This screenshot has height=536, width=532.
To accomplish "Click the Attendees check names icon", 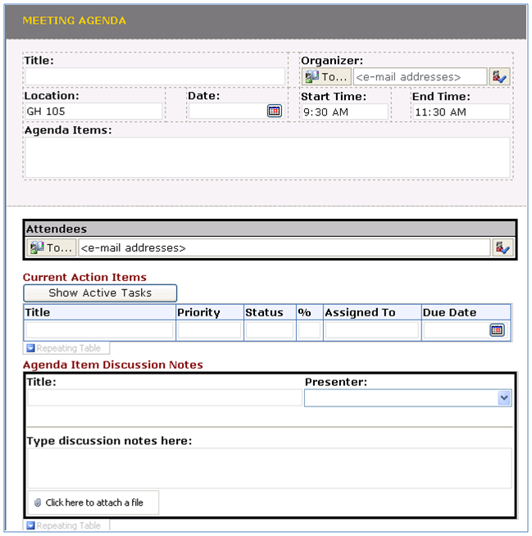I will tap(502, 248).
